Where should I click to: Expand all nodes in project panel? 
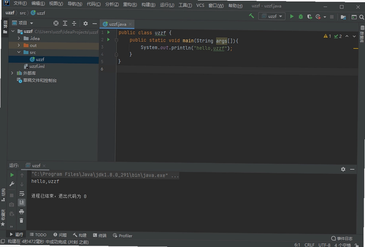[x=65, y=23]
